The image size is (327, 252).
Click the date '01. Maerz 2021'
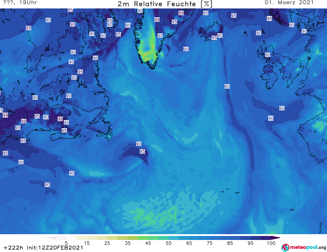click(289, 3)
